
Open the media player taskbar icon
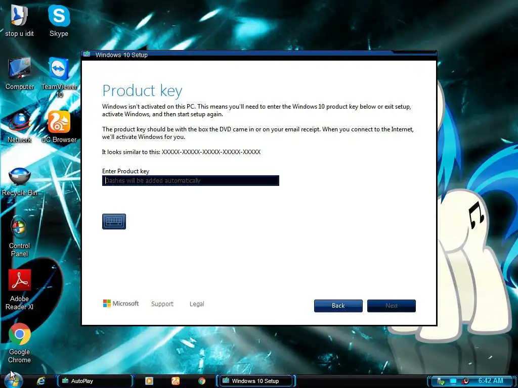[149, 381]
